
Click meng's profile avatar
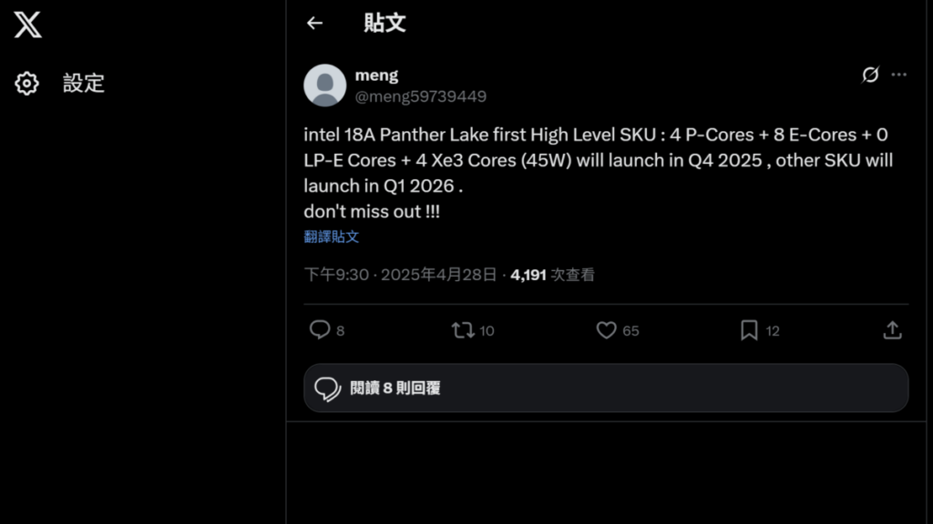325,85
